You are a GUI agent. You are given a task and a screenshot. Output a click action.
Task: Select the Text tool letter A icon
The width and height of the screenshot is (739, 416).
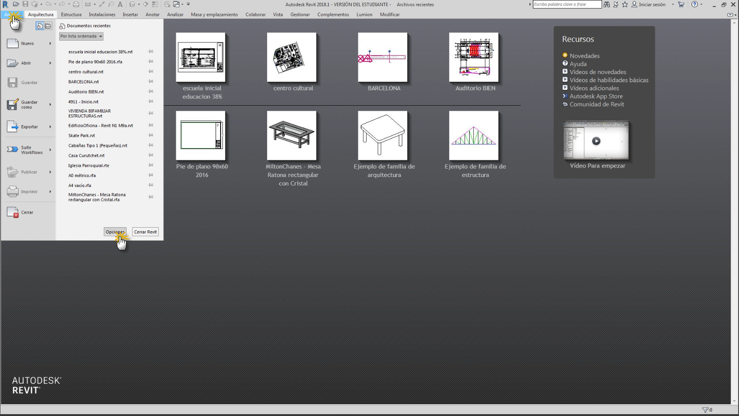120,4
